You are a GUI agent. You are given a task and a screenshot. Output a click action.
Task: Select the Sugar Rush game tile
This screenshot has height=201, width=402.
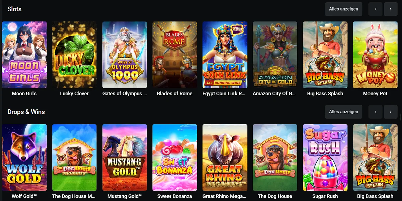[x=325, y=157]
